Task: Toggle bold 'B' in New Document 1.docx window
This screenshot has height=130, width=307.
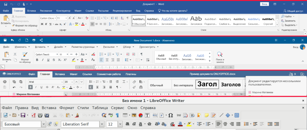Action: coord(37,60)
